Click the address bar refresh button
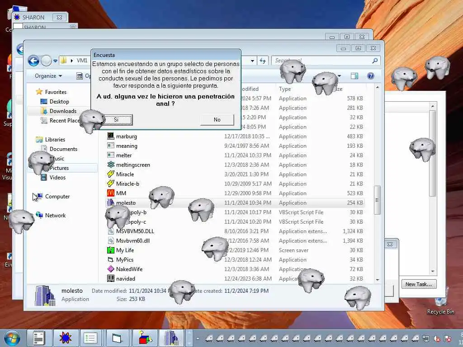This screenshot has height=347, width=463. [x=263, y=61]
